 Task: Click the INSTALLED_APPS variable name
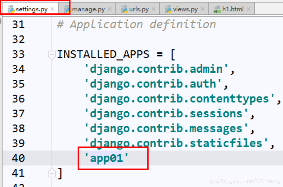pyautogui.click(x=103, y=54)
